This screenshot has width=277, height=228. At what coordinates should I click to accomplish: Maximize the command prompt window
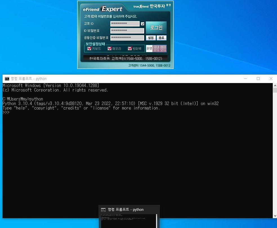pos(258,79)
